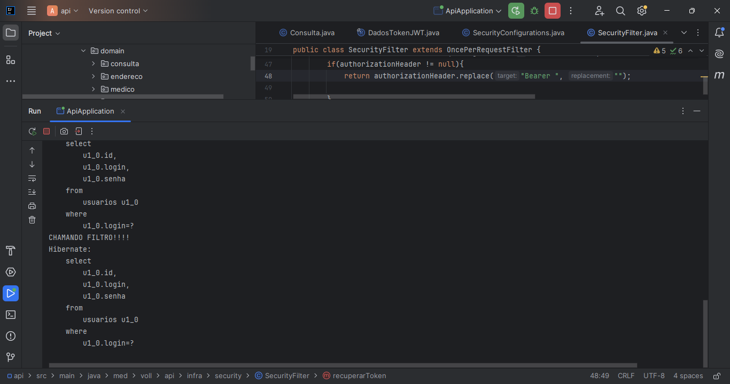This screenshot has height=384, width=730.
Task: Collapse the domain folder
Action: (83, 51)
